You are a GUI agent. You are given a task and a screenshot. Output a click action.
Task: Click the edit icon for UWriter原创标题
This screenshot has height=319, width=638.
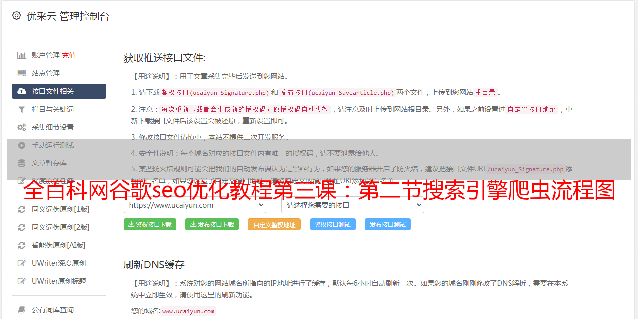[x=22, y=281]
